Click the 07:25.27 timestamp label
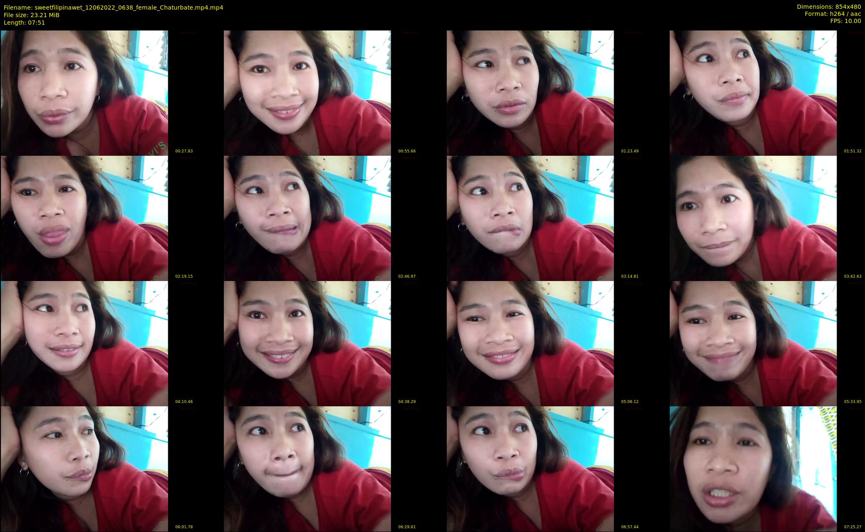 [852, 527]
